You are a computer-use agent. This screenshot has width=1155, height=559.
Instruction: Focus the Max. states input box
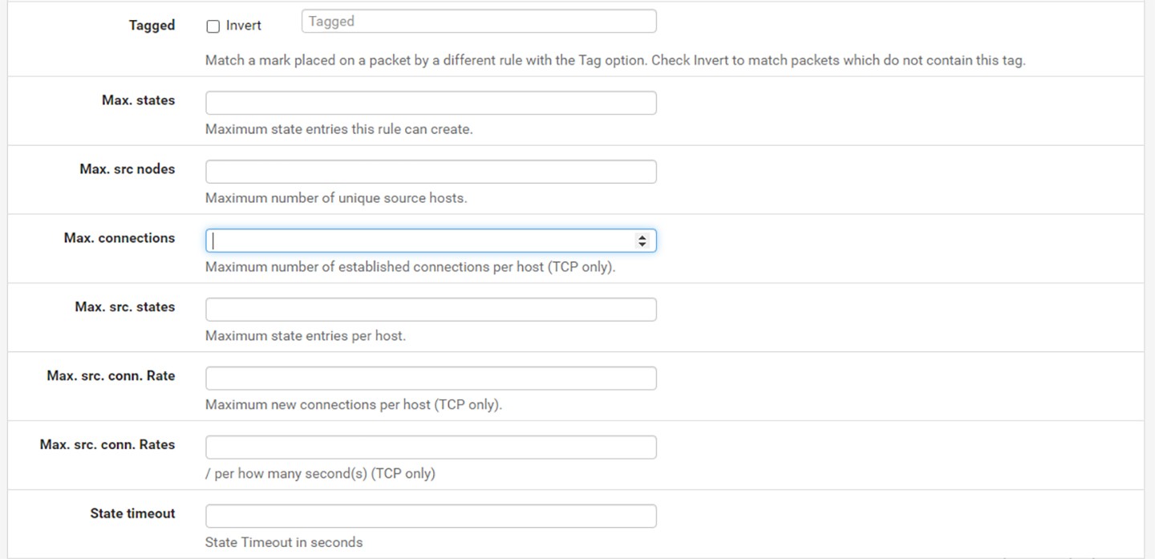click(431, 103)
